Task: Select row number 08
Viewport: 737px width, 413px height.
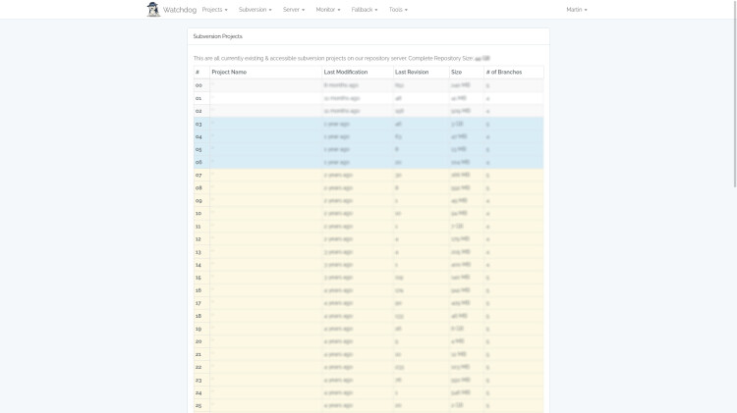Action: [x=368, y=187]
